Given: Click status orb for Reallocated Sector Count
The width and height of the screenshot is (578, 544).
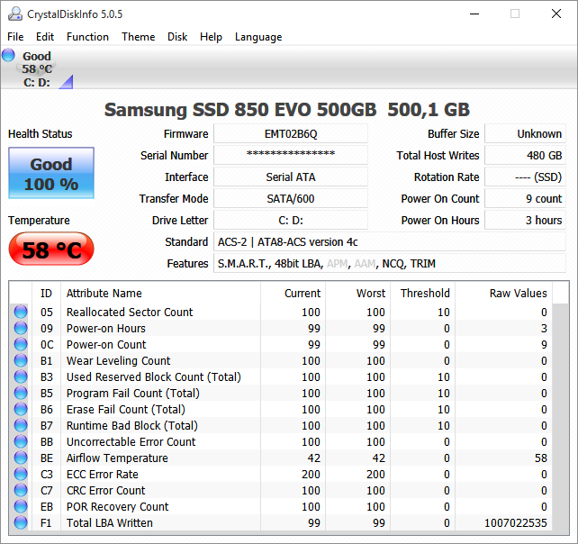Looking at the screenshot, I should coord(21,312).
